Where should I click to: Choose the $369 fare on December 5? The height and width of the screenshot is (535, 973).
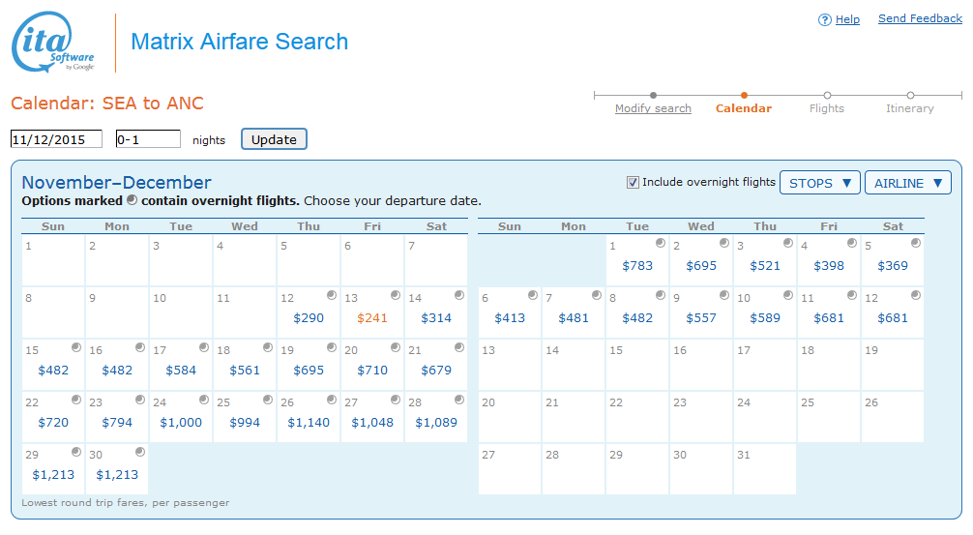[893, 265]
